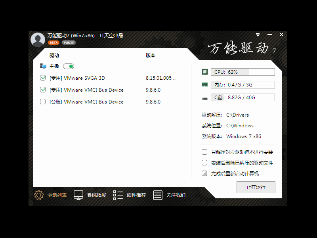317x238 pixels.
Task: Click the user avatar icon
Action: coord(38,39)
